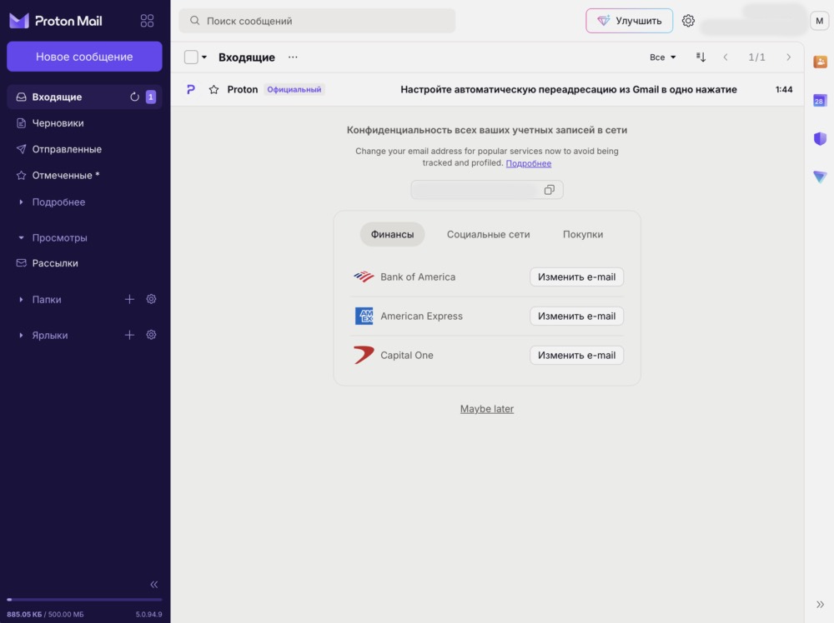This screenshot has height=623, width=834.
Task: Click the unread count badge on Входящие
Action: tap(150, 97)
